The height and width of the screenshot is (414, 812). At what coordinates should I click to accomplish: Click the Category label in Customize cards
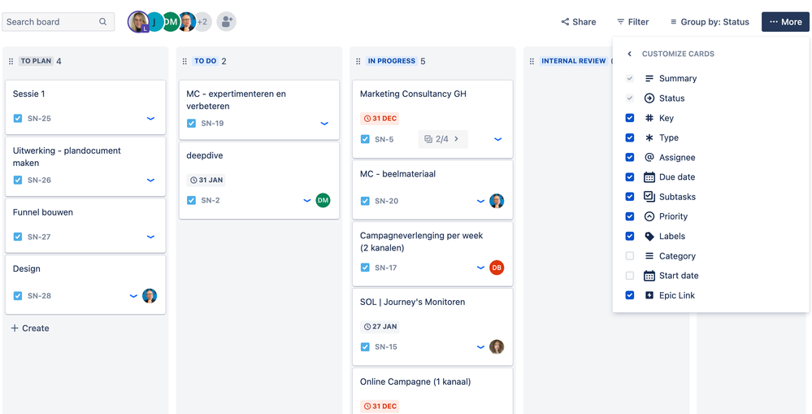677,256
